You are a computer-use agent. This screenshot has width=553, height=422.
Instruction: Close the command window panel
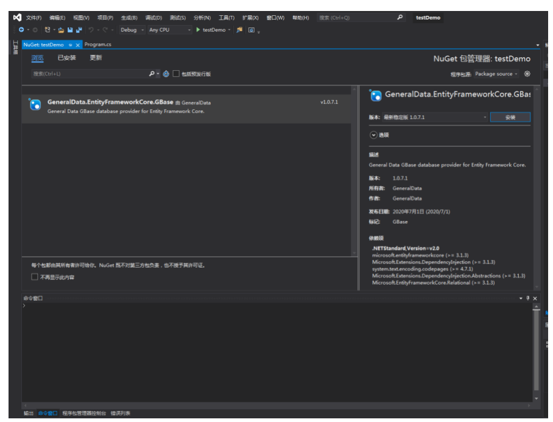[535, 298]
